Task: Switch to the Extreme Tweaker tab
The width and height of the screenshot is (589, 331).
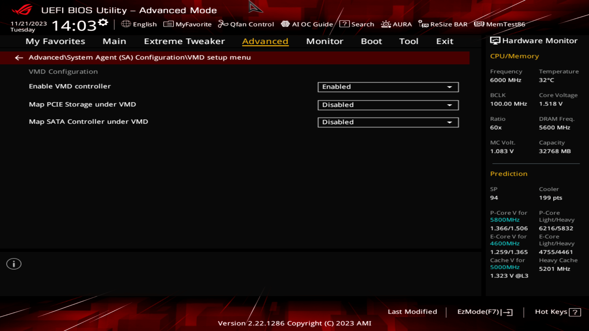Action: click(x=184, y=41)
